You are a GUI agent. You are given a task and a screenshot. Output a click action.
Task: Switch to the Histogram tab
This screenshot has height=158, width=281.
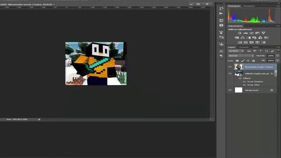click(234, 6)
